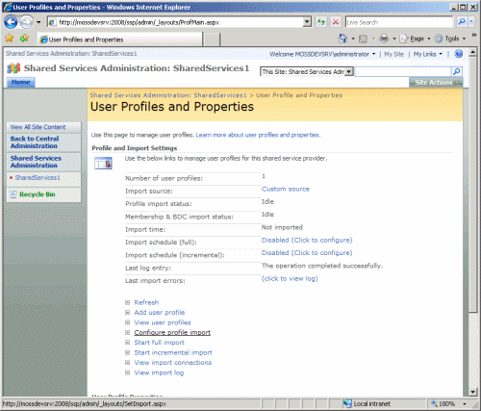The width and height of the screenshot is (481, 411).
Task: Expand the Site Actions menu
Action: pyautogui.click(x=436, y=83)
